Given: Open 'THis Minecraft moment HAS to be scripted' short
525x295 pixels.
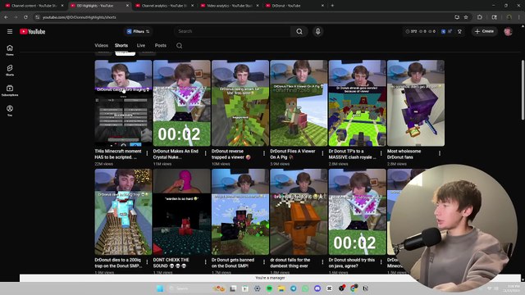Looking at the screenshot, I should point(123,103).
